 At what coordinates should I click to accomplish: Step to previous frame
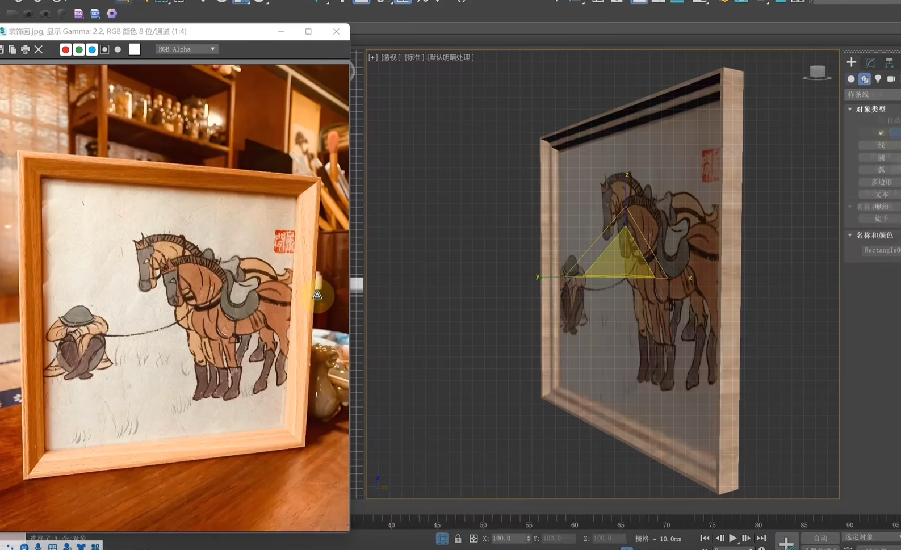click(x=719, y=539)
